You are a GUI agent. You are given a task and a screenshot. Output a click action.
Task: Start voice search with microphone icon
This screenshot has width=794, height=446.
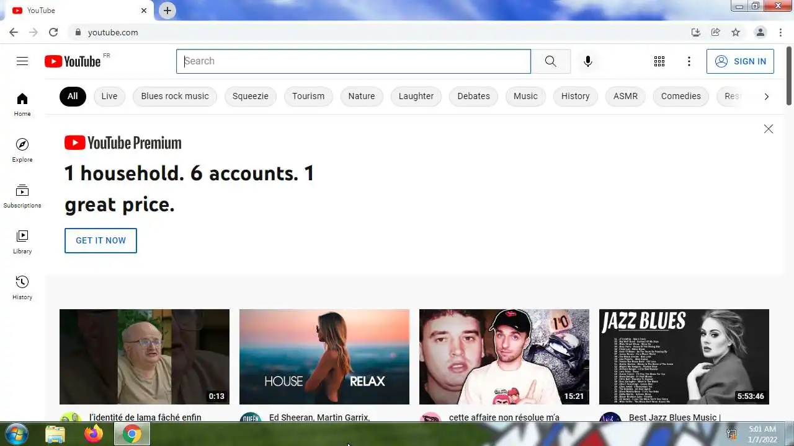(x=588, y=61)
